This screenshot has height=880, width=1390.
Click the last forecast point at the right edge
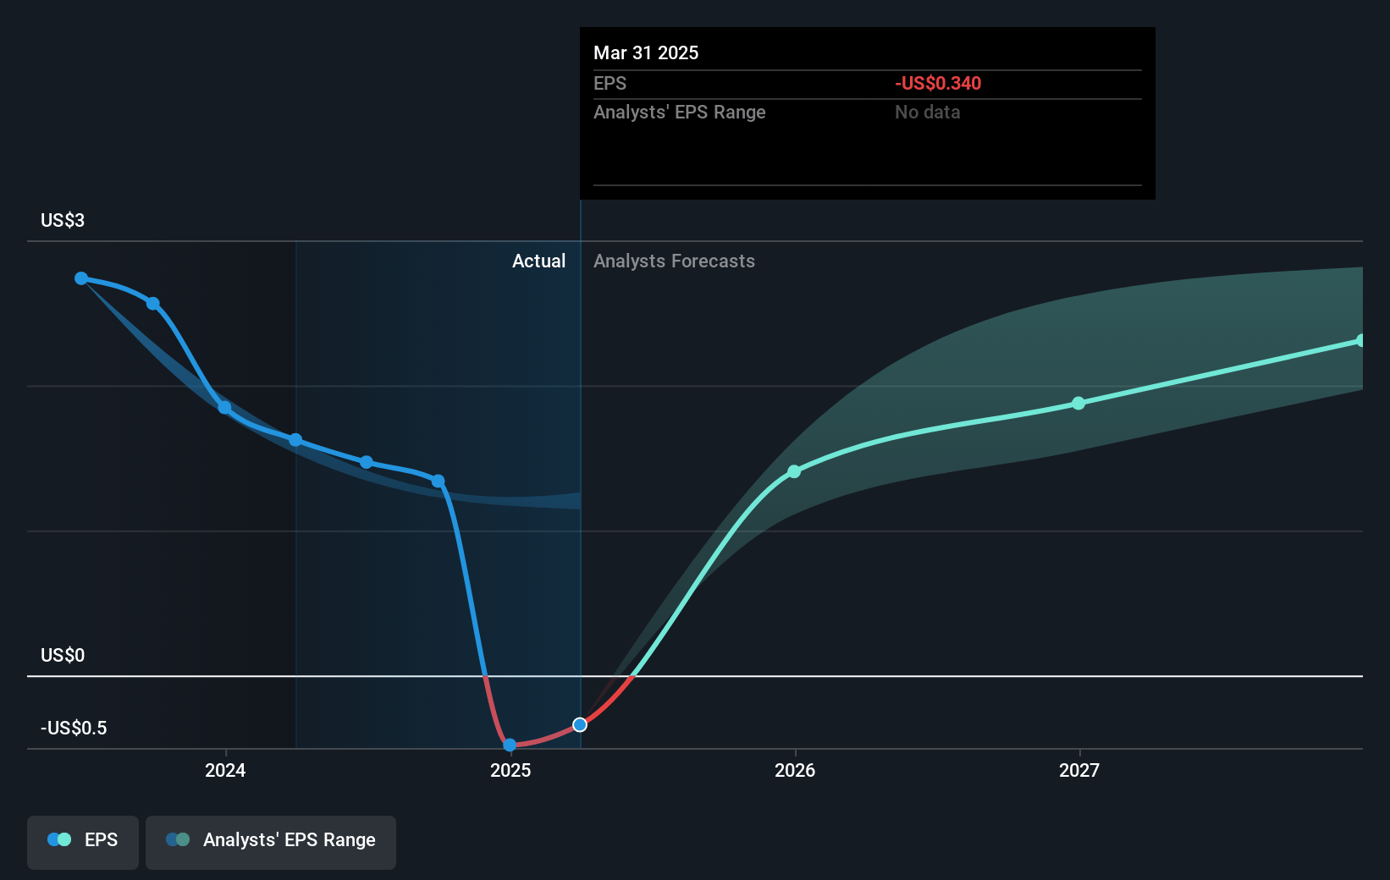(1360, 340)
